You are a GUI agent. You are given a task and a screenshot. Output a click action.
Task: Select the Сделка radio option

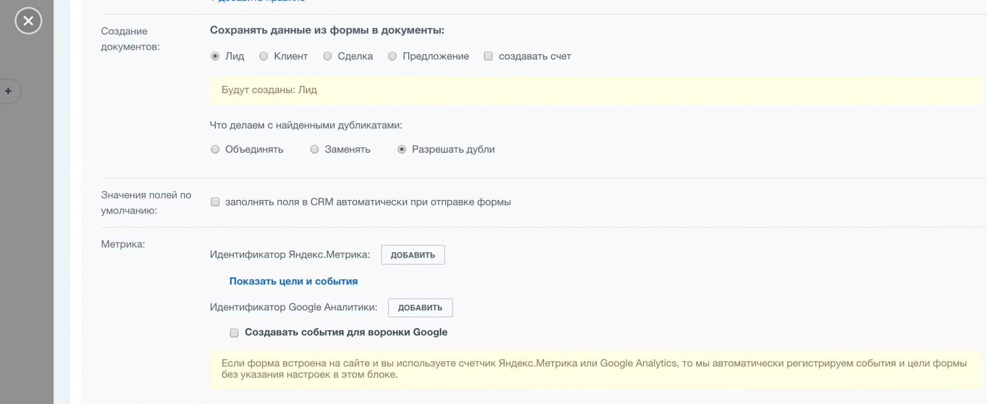(327, 56)
